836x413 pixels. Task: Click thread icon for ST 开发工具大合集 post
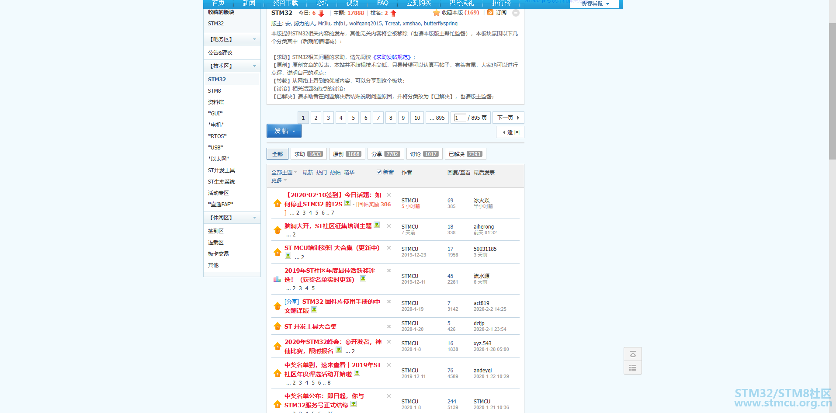tap(277, 326)
